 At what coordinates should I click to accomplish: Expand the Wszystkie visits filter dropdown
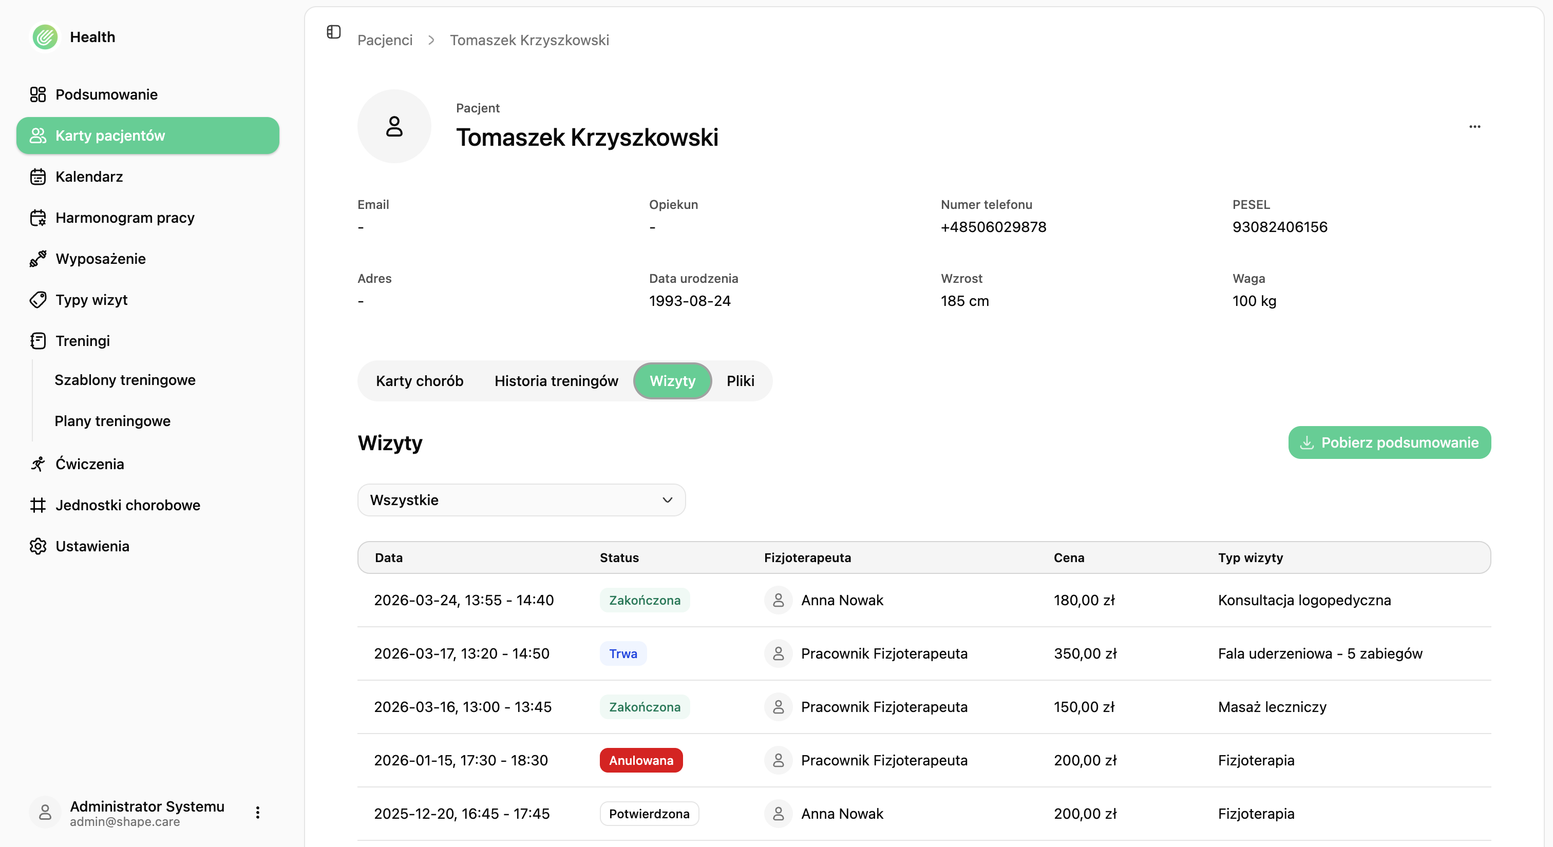click(x=521, y=499)
